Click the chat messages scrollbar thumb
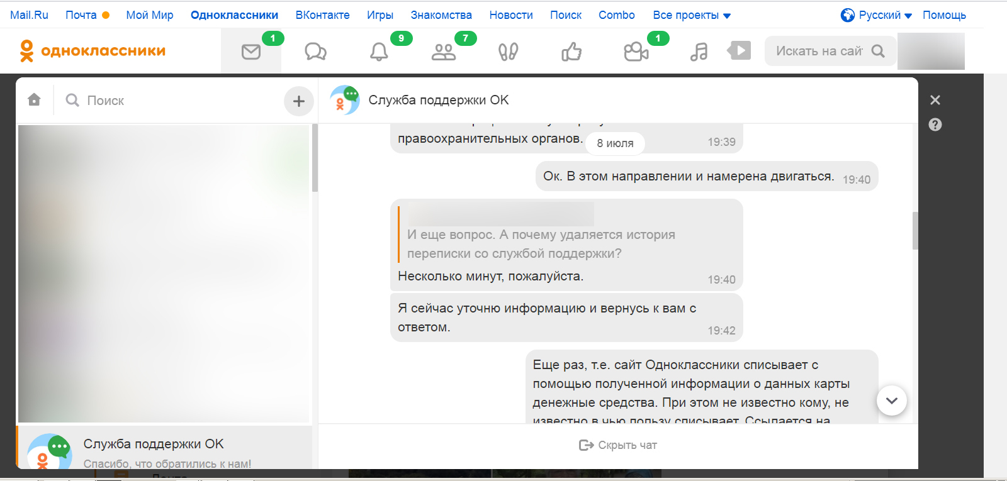This screenshot has width=1007, height=481. pos(915,231)
